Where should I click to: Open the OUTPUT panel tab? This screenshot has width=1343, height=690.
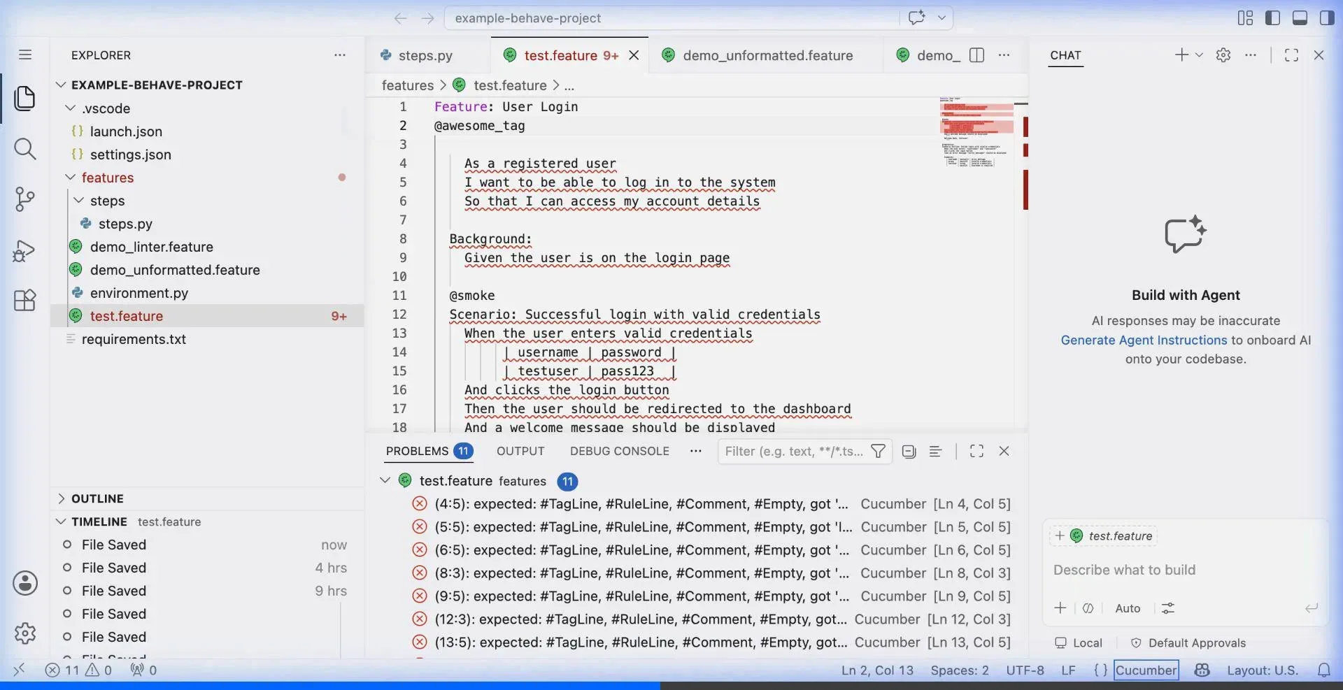[520, 452]
